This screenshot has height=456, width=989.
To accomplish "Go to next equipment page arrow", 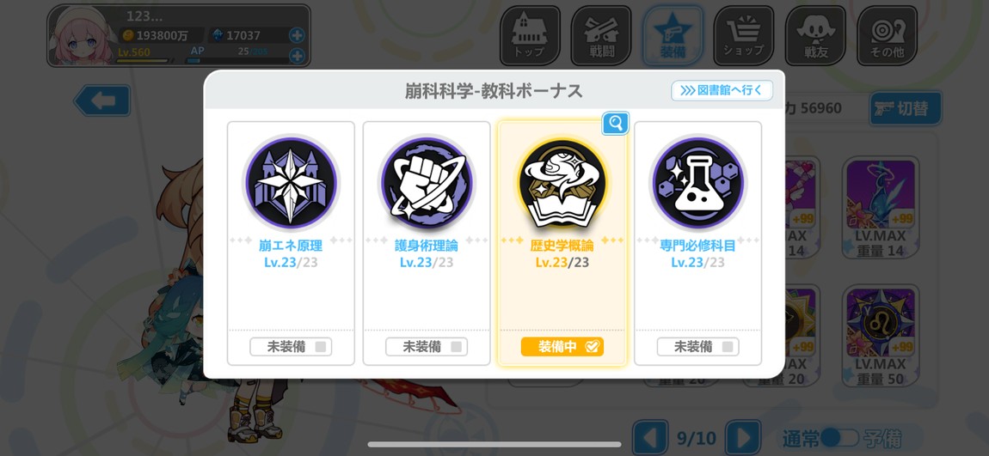I will tap(742, 437).
